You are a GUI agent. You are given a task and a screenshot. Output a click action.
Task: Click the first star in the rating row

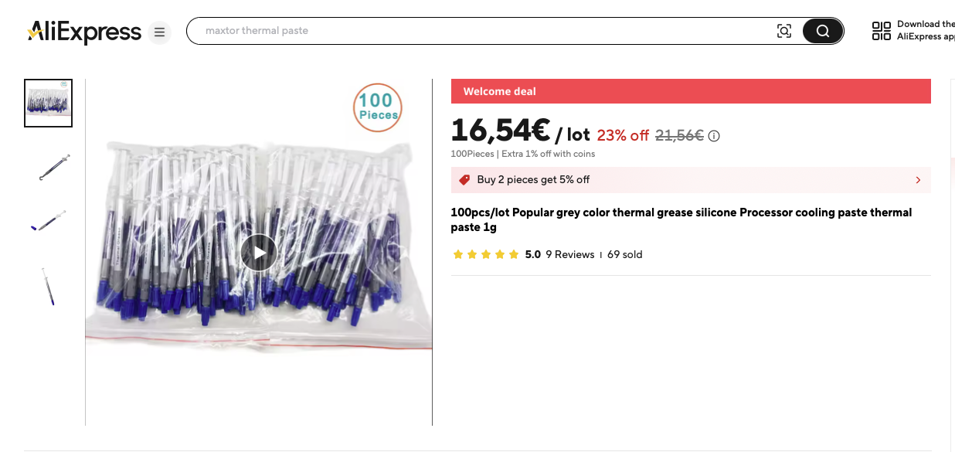(457, 253)
